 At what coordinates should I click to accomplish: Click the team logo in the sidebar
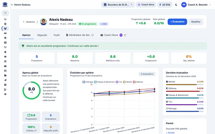pos(5,5)
